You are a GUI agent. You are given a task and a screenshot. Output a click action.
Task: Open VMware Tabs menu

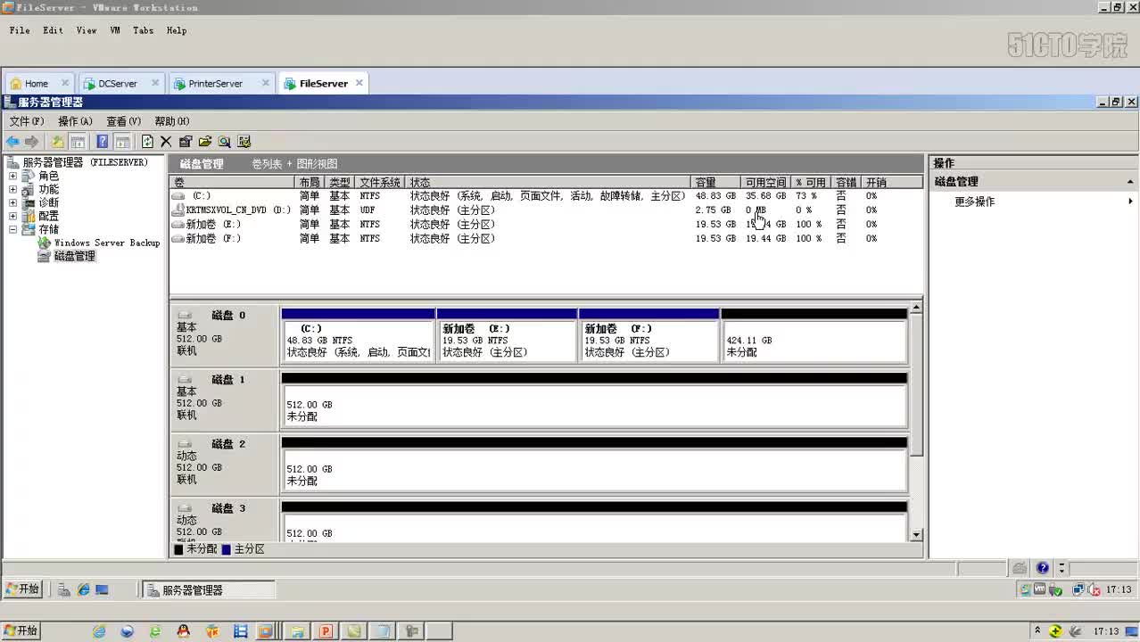pyautogui.click(x=143, y=30)
